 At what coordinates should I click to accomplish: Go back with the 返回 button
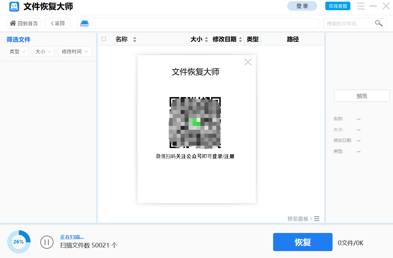[58, 23]
